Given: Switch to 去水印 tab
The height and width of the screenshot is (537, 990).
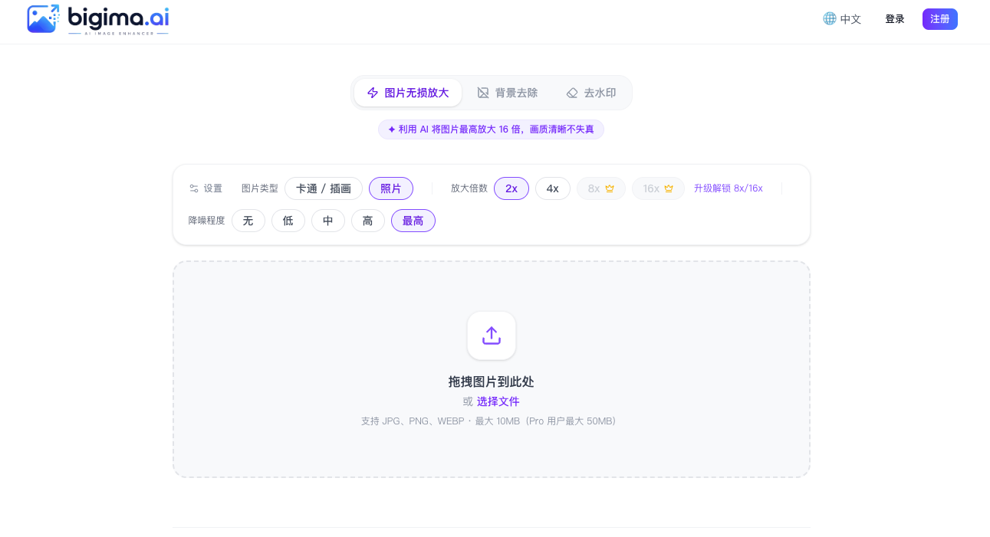Looking at the screenshot, I should click(591, 93).
